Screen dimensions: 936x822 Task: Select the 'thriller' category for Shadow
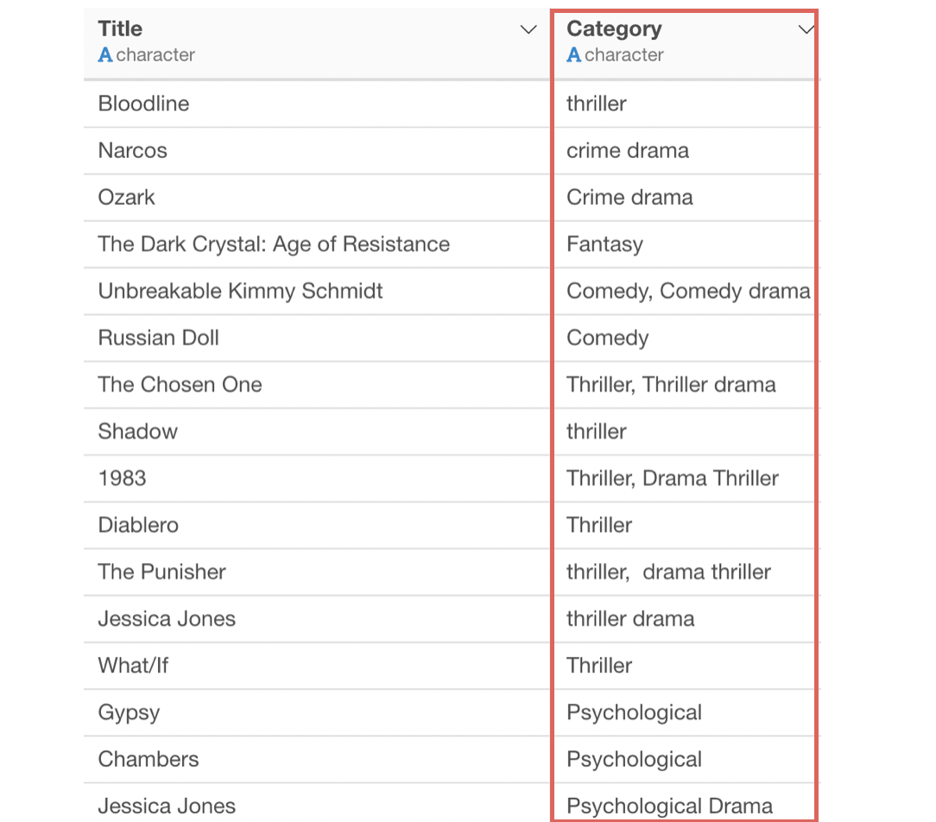pos(686,432)
